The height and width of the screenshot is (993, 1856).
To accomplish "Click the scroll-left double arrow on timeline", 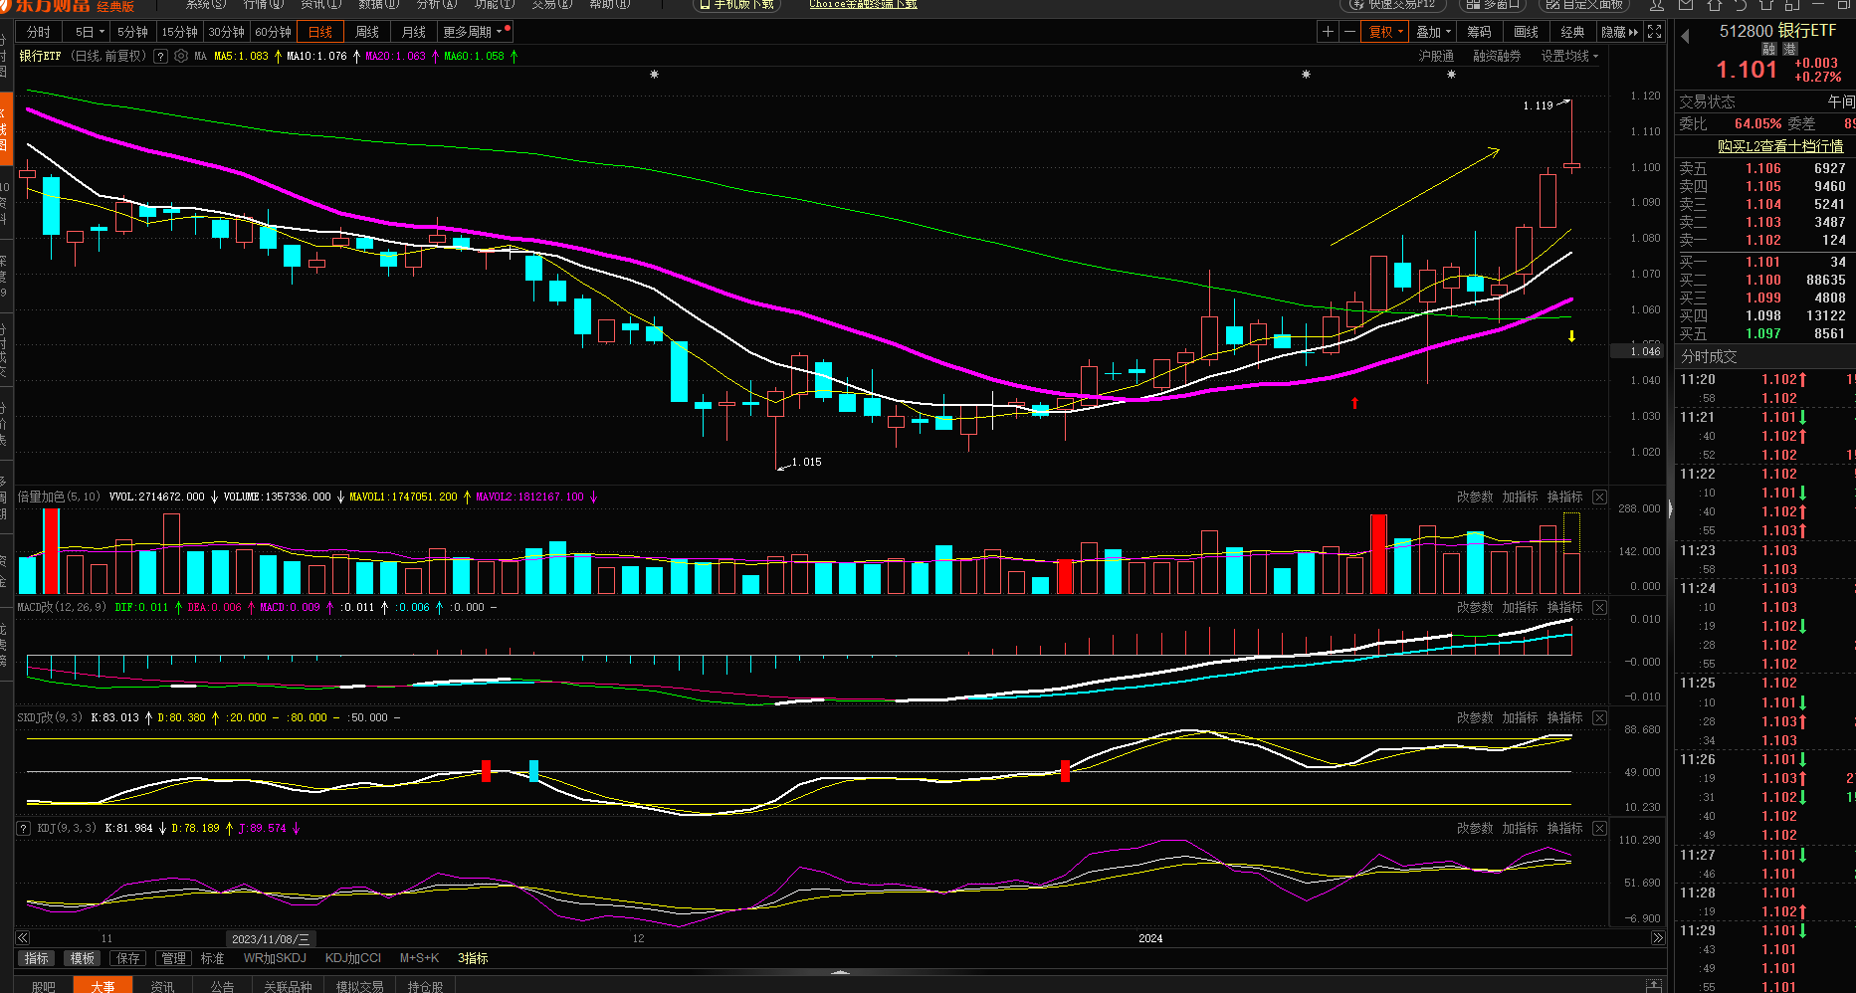I will (23, 938).
